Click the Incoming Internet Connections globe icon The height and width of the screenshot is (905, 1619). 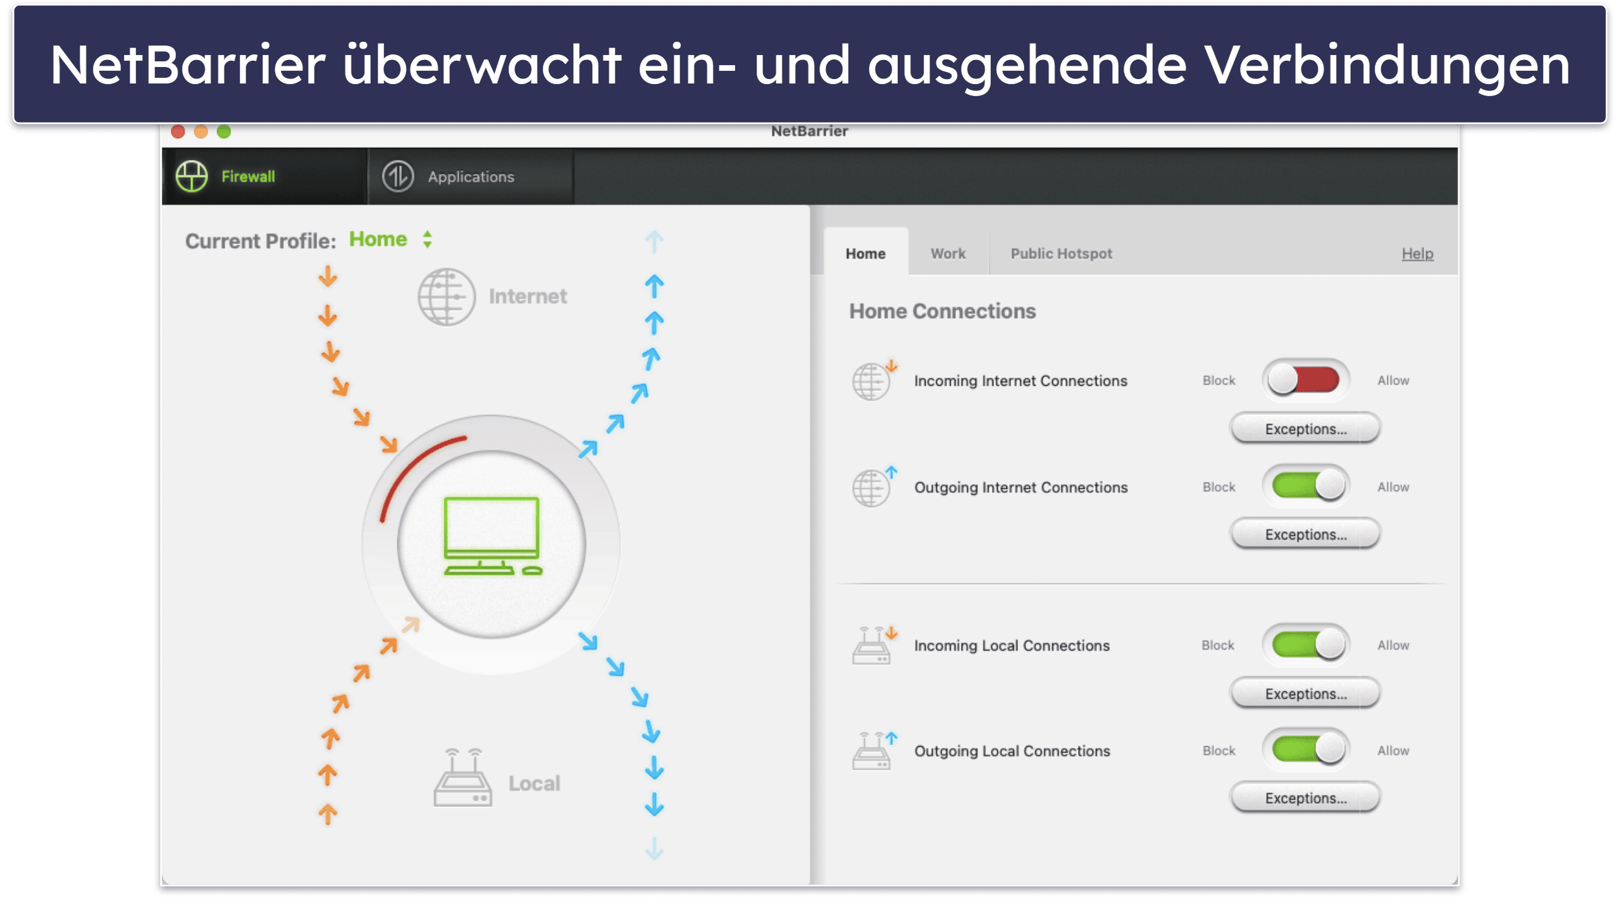(x=873, y=380)
